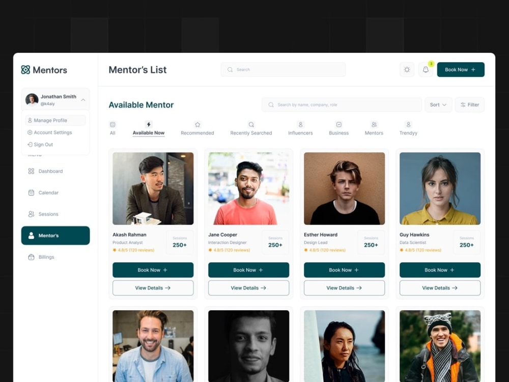Click Jane Cooper's 250+ sessions box
The height and width of the screenshot is (382, 509).
pos(275,242)
